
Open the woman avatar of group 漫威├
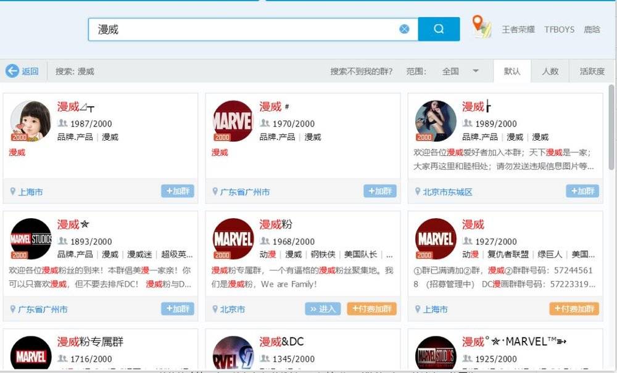tap(436, 121)
